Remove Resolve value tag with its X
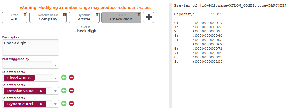Image resolution: width=288 pixels, height=112 pixels. click(x=41, y=91)
